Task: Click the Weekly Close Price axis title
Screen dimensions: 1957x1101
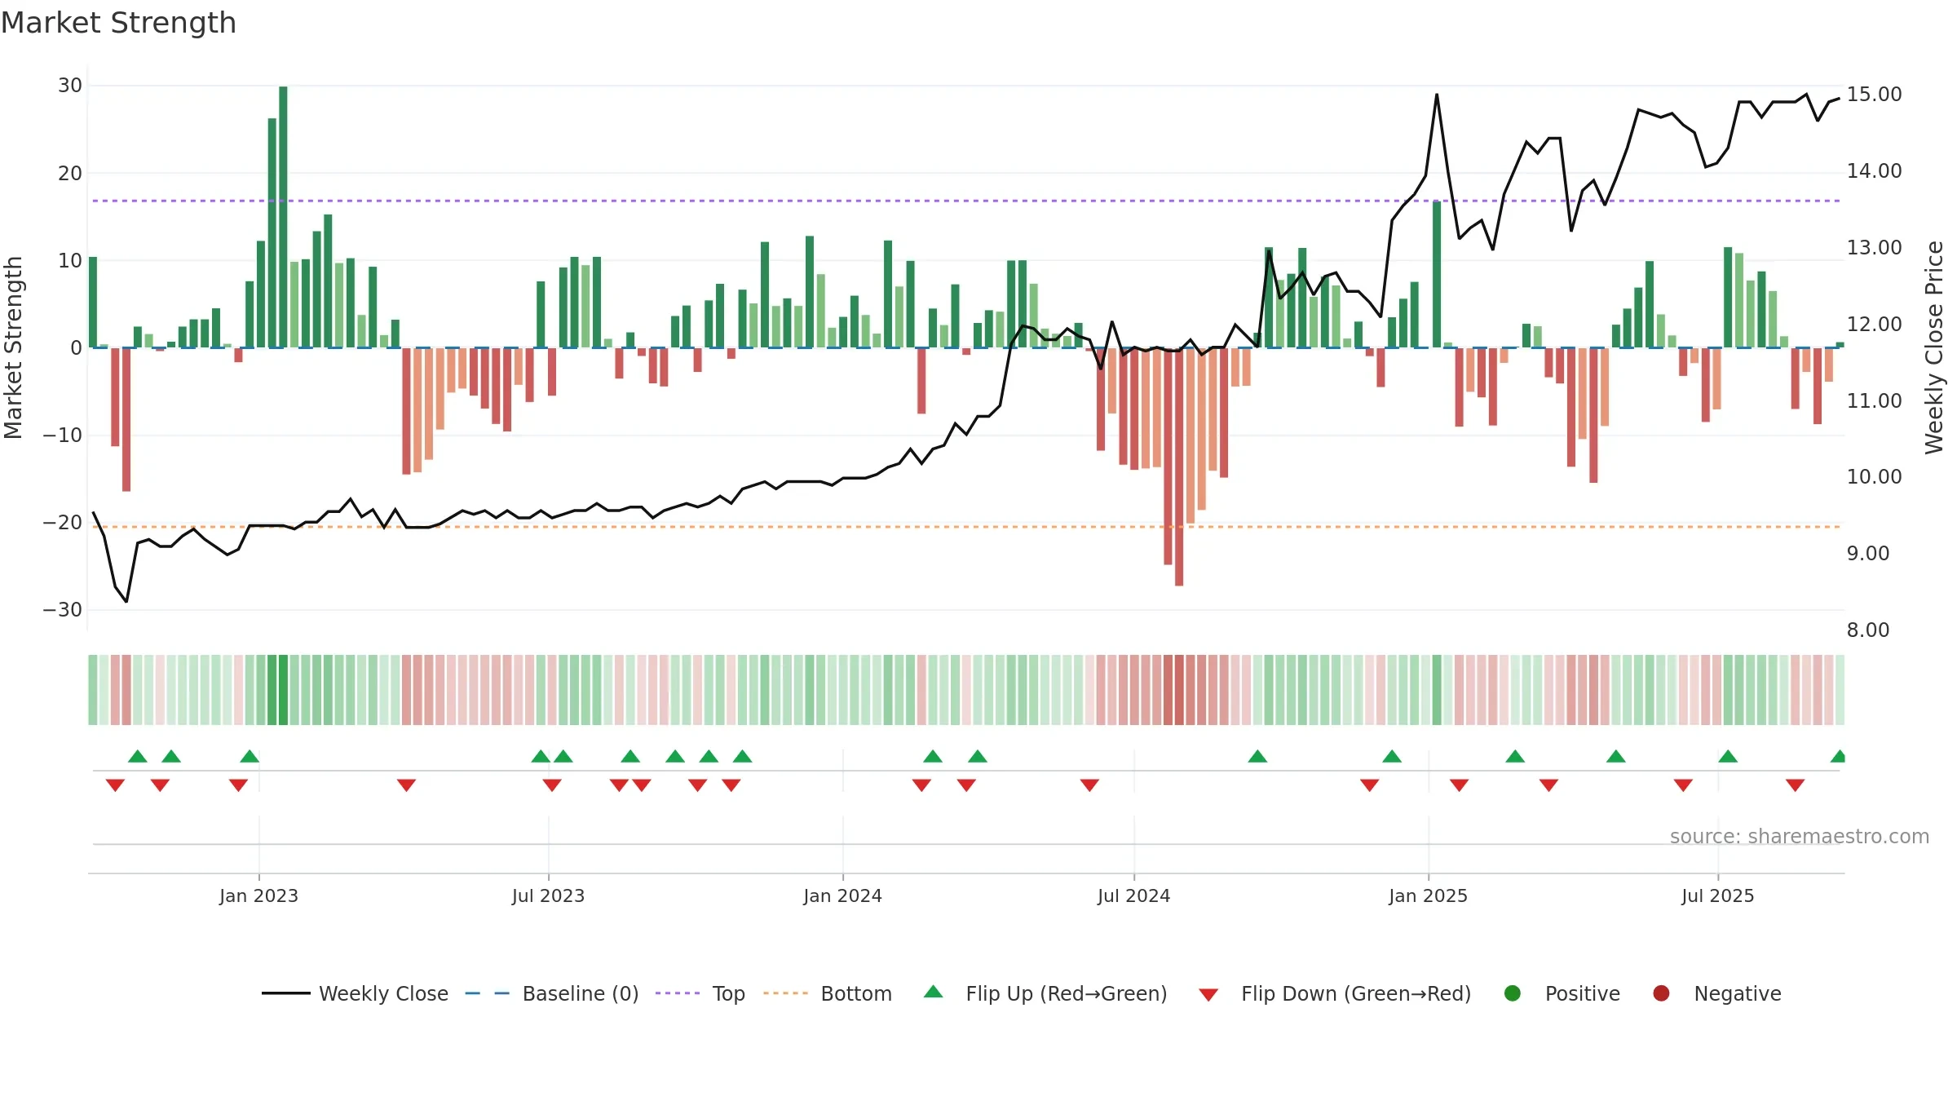Action: tap(1934, 347)
